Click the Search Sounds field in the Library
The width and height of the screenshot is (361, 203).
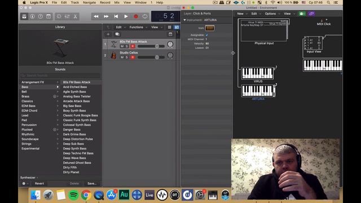tap(60, 75)
